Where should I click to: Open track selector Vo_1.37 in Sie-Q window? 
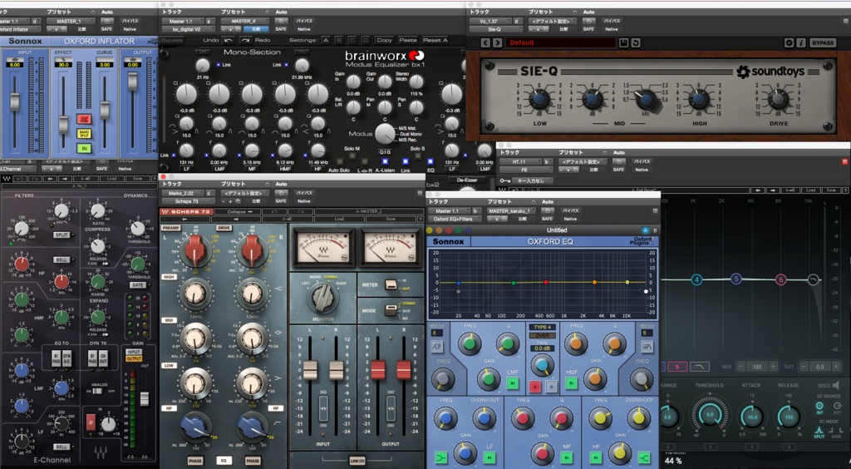coord(492,21)
